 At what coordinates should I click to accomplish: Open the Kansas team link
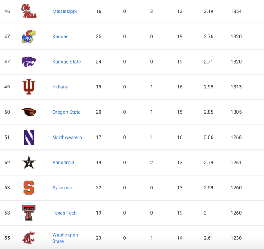(60, 36)
